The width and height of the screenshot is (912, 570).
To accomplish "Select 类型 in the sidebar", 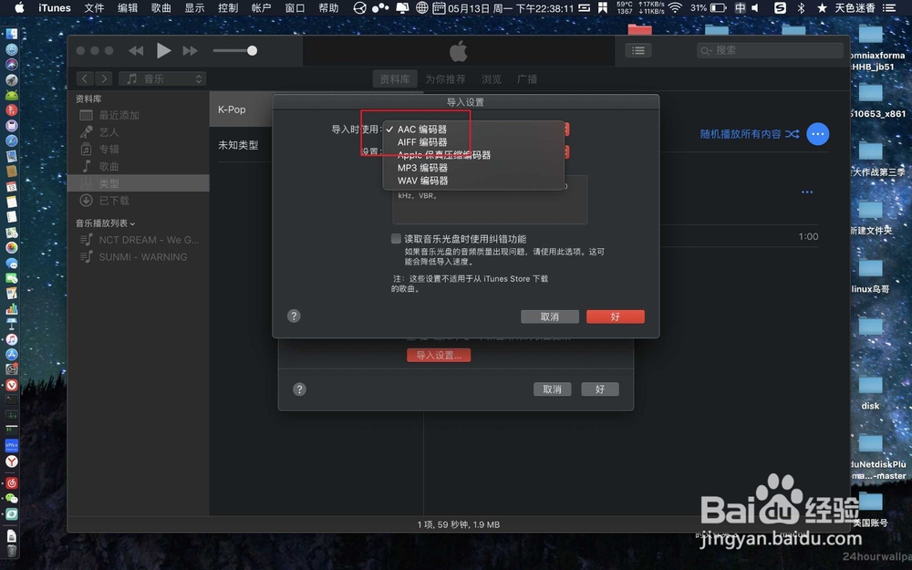I will pos(139,183).
